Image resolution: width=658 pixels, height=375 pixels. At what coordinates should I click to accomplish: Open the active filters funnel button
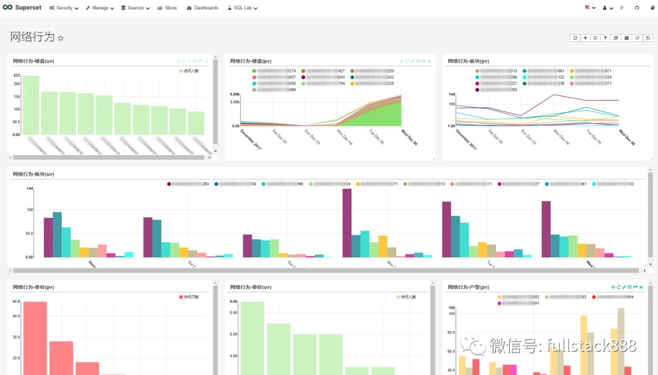(606, 38)
